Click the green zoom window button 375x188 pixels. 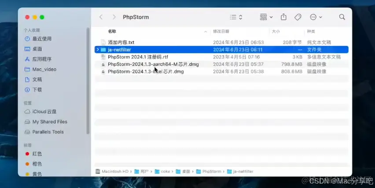(42, 17)
